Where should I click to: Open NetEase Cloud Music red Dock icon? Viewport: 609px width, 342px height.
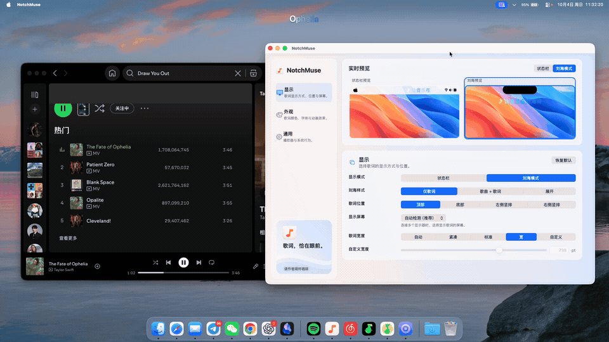[x=350, y=329]
